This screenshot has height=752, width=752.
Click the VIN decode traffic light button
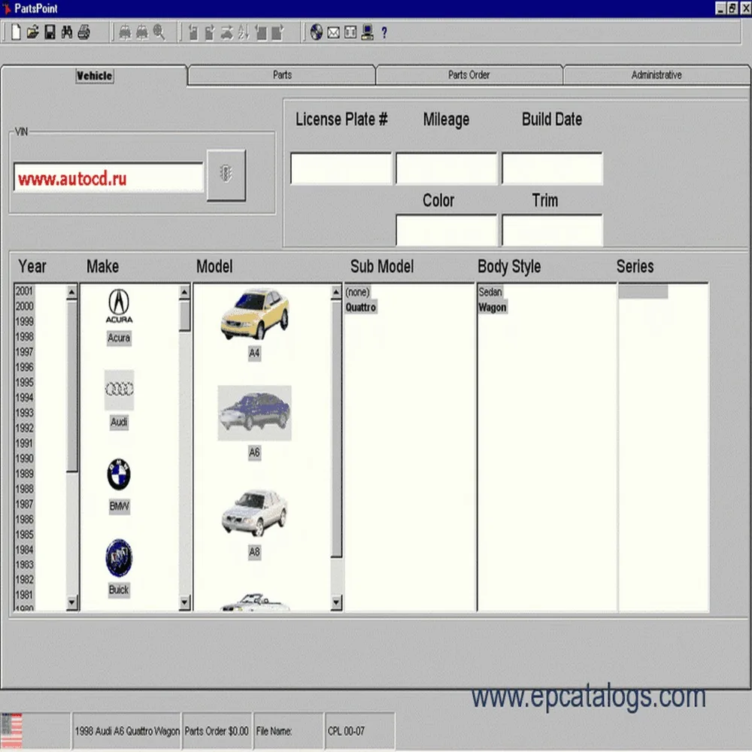tap(226, 175)
